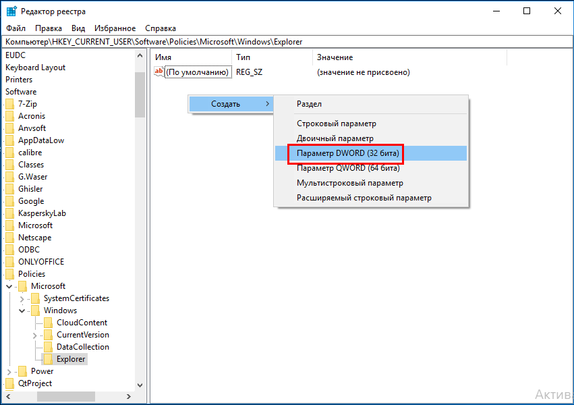Image resolution: width=574 pixels, height=405 pixels.
Task: Choose Строковый параметр
Action: pyautogui.click(x=371, y=124)
